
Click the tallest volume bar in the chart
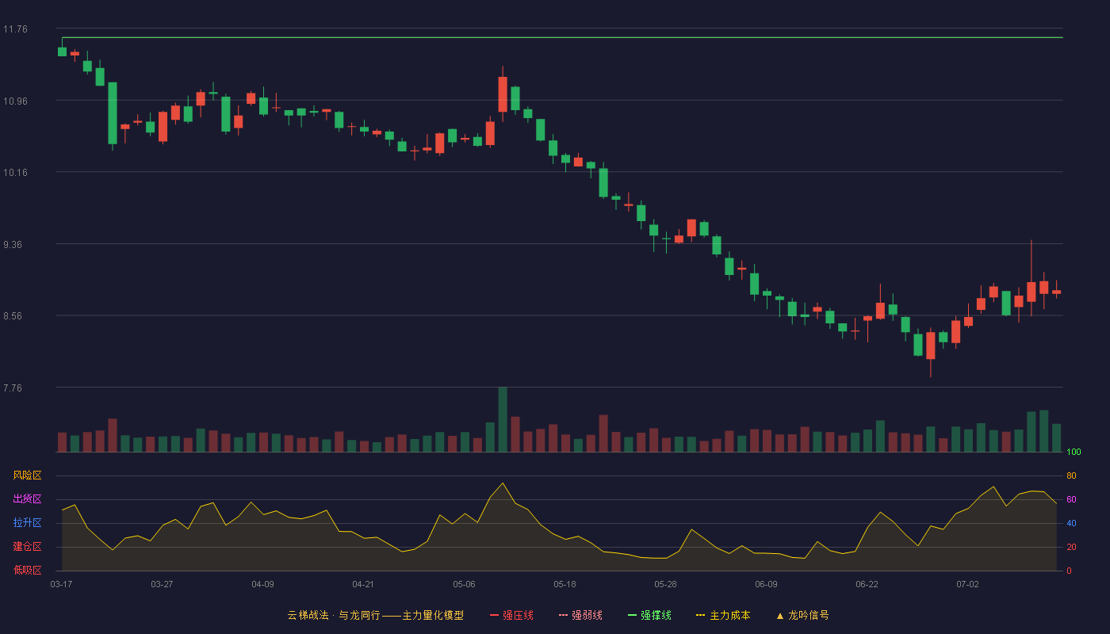click(x=503, y=420)
